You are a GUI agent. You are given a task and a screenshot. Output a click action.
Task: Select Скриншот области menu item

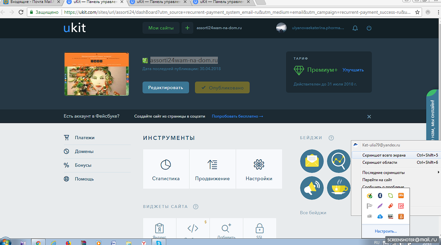(396, 162)
